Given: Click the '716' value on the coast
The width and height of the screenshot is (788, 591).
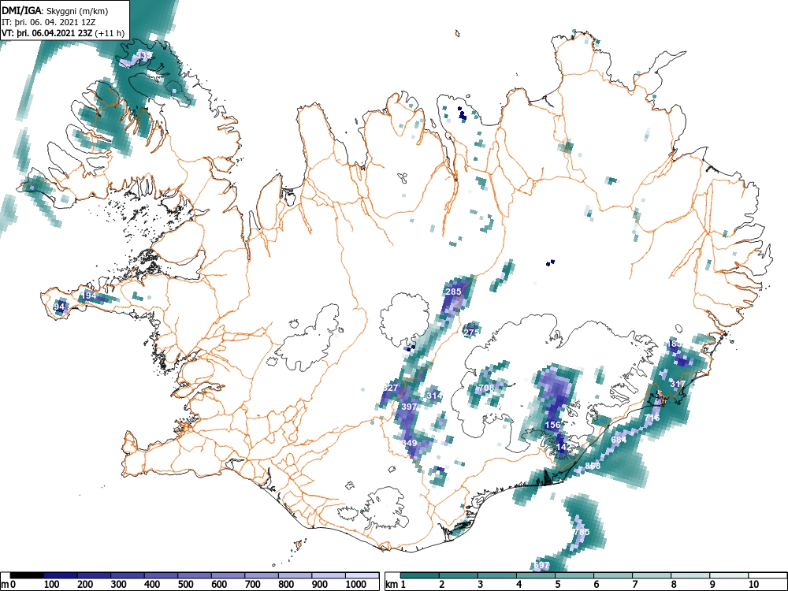Looking at the screenshot, I should tap(652, 418).
